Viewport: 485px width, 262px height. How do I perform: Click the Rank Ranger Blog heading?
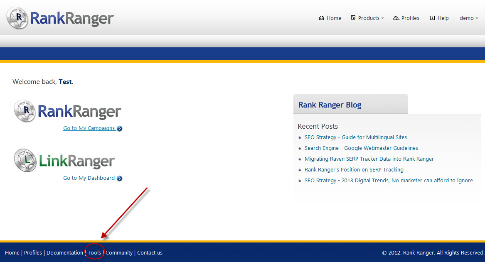[x=330, y=105]
